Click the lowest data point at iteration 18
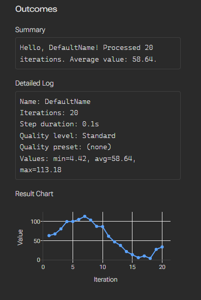201x300 pixels. (x=150, y=258)
